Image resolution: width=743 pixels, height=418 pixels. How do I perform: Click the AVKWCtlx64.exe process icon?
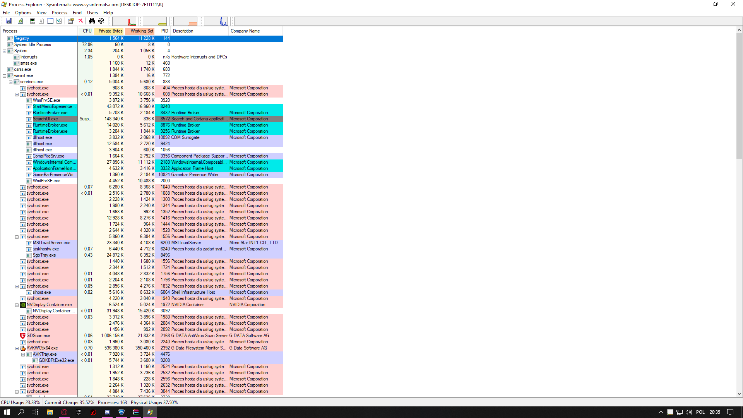click(23, 348)
